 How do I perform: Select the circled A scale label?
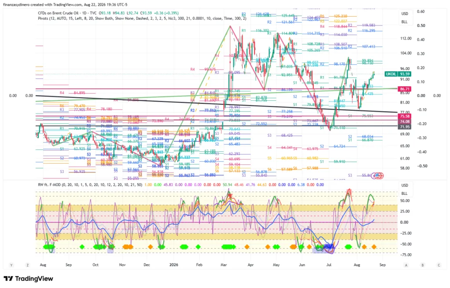tap(406, 265)
